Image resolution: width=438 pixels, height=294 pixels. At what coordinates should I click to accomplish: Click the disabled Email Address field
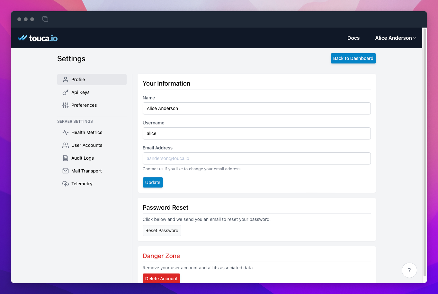[257, 158]
